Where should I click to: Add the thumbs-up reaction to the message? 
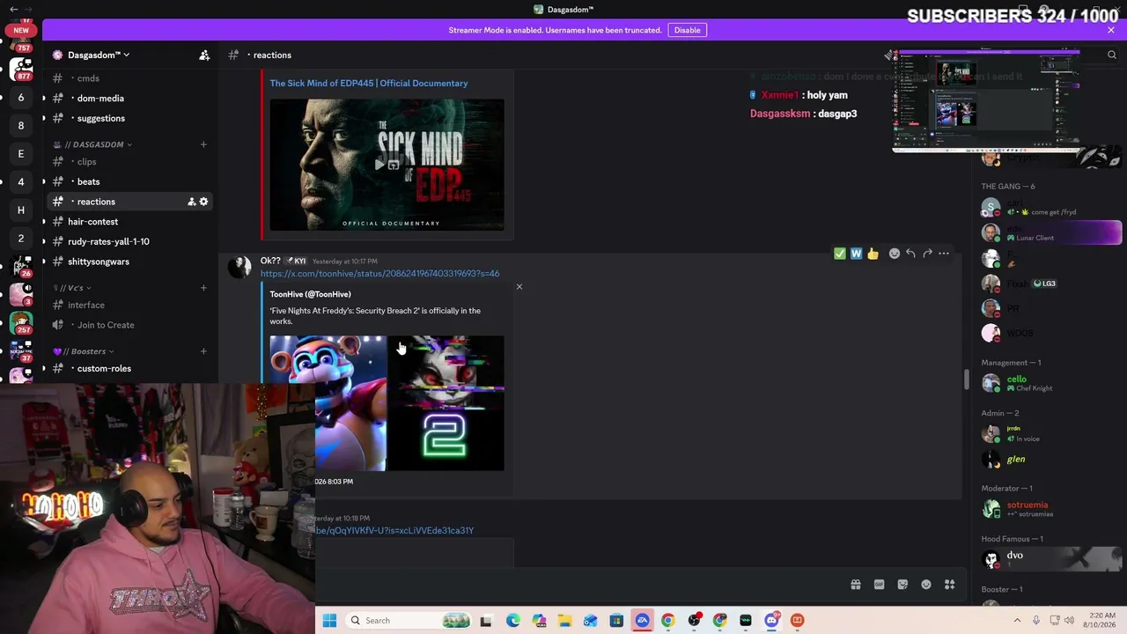(x=873, y=254)
